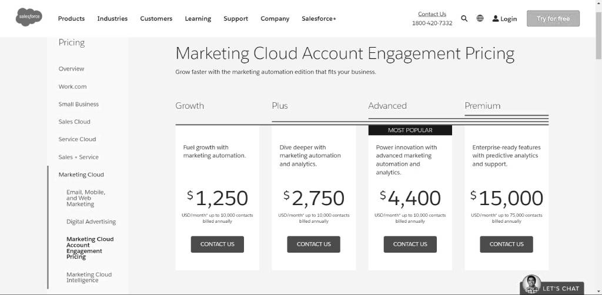
Task: Click the $2,750 Plus price
Action: tap(314, 198)
